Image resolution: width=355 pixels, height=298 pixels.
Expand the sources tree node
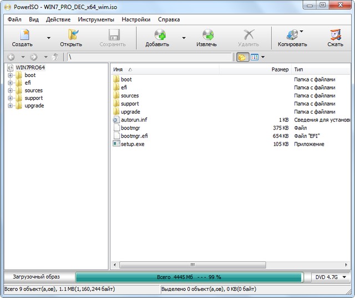[10, 90]
